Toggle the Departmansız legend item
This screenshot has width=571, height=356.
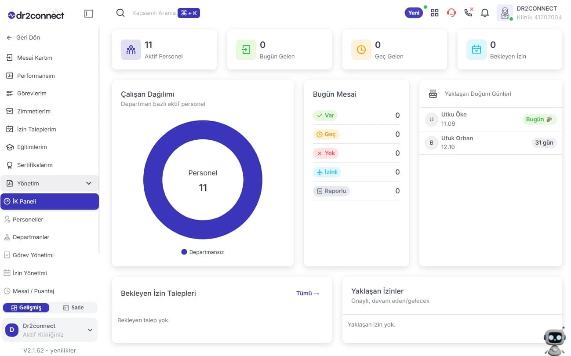[x=203, y=252]
